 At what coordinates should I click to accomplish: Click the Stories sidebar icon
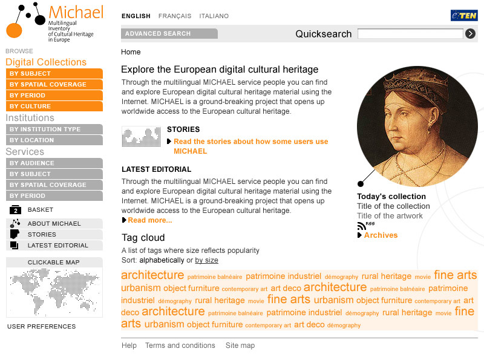15,234
